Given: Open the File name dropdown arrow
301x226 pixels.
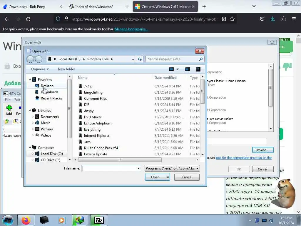Looking at the screenshot, I should (138, 168).
